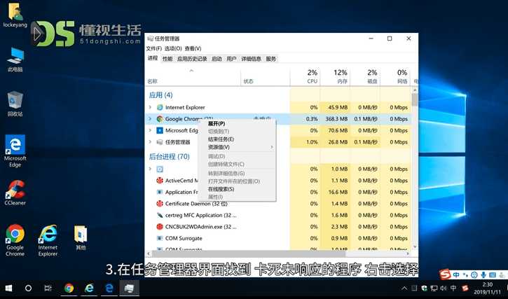Click volume icon in system tray

444,288
